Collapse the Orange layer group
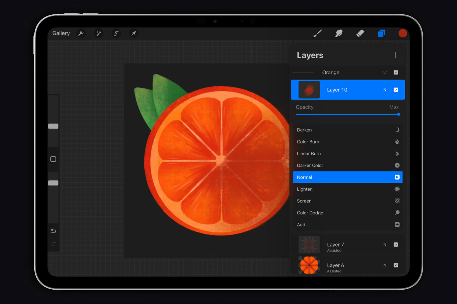457x304 pixels. point(385,72)
